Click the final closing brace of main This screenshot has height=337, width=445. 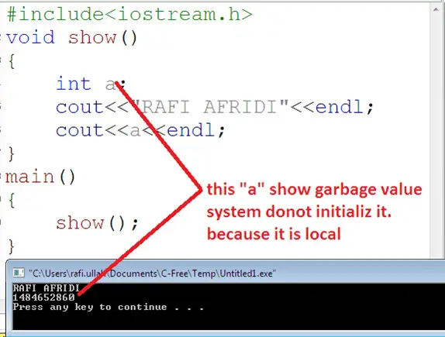coord(12,246)
